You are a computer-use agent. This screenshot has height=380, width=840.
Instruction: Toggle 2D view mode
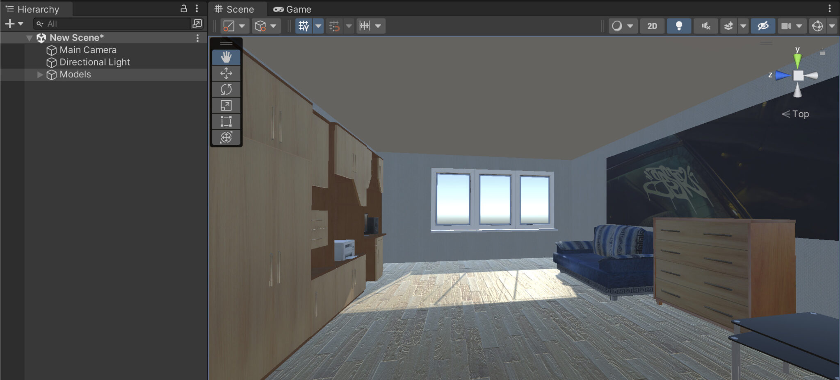pyautogui.click(x=652, y=25)
